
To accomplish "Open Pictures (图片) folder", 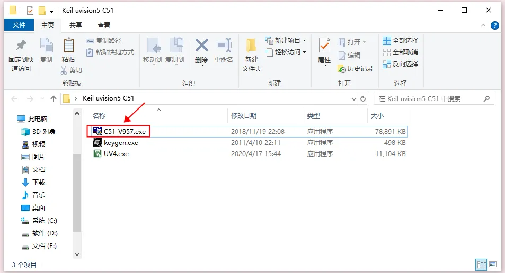I will [33, 157].
